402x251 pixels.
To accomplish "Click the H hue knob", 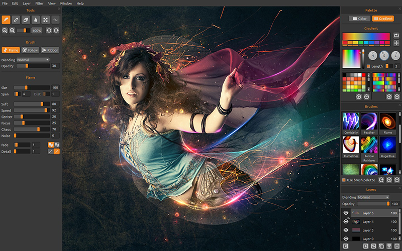I will tap(372, 55).
